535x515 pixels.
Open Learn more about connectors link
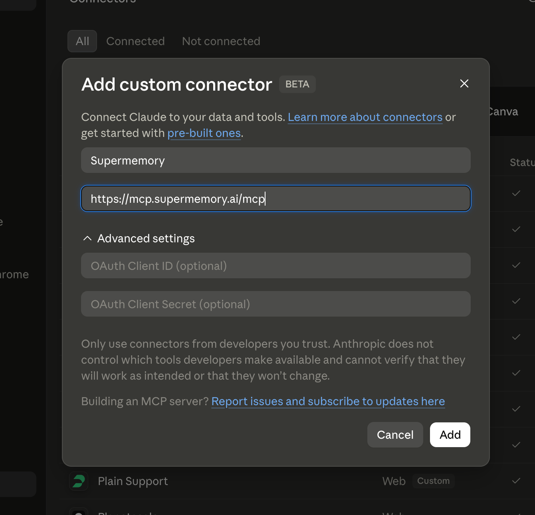pyautogui.click(x=365, y=117)
